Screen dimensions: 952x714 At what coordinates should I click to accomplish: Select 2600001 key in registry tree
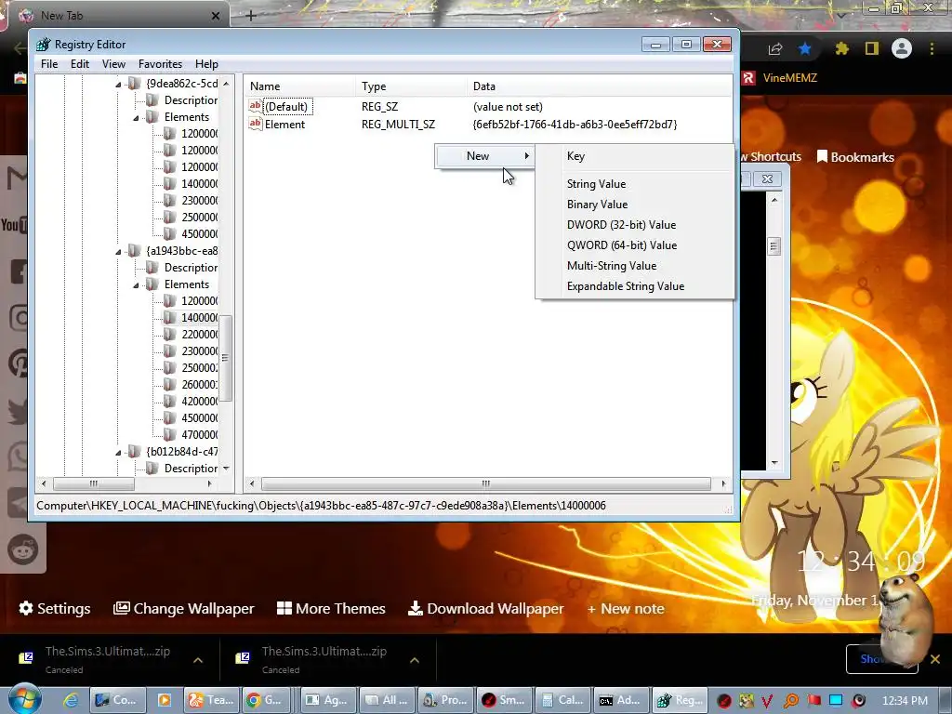(x=199, y=384)
